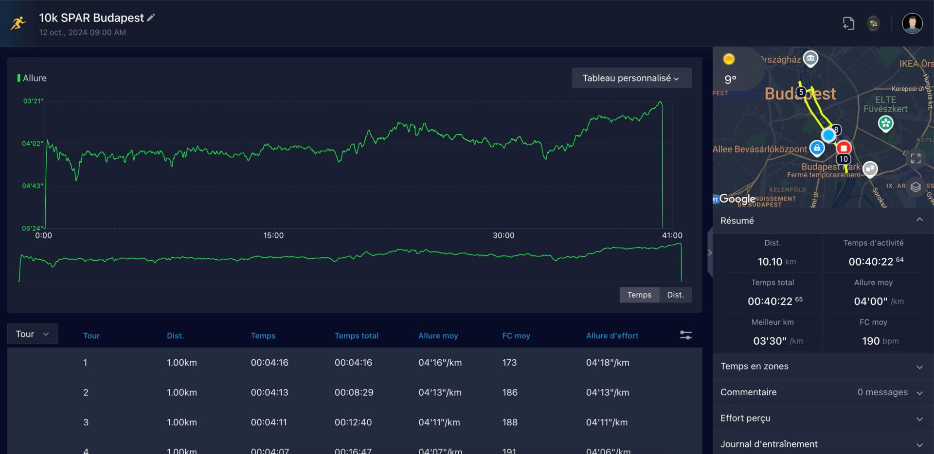This screenshot has height=454, width=934.
Task: Click the 00:12:40 total time cell
Action: [353, 422]
